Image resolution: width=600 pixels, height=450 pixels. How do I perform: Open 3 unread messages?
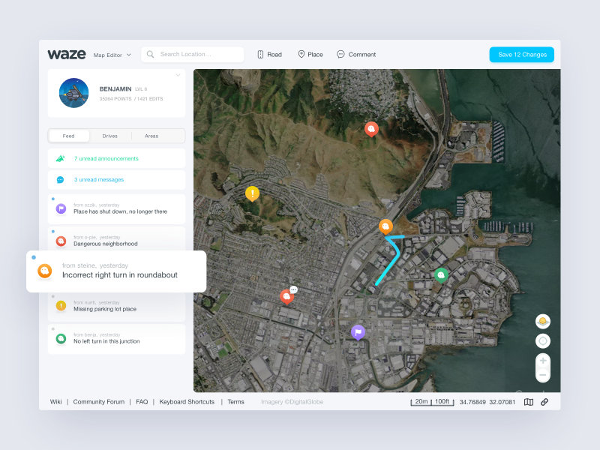pyautogui.click(x=98, y=179)
